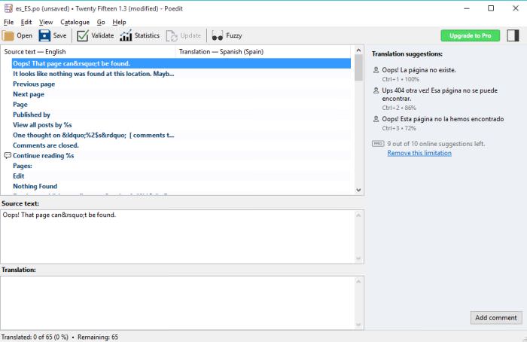The image size is (527, 342).
Task: Minimize the Poedit window
Action: (x=467, y=8)
